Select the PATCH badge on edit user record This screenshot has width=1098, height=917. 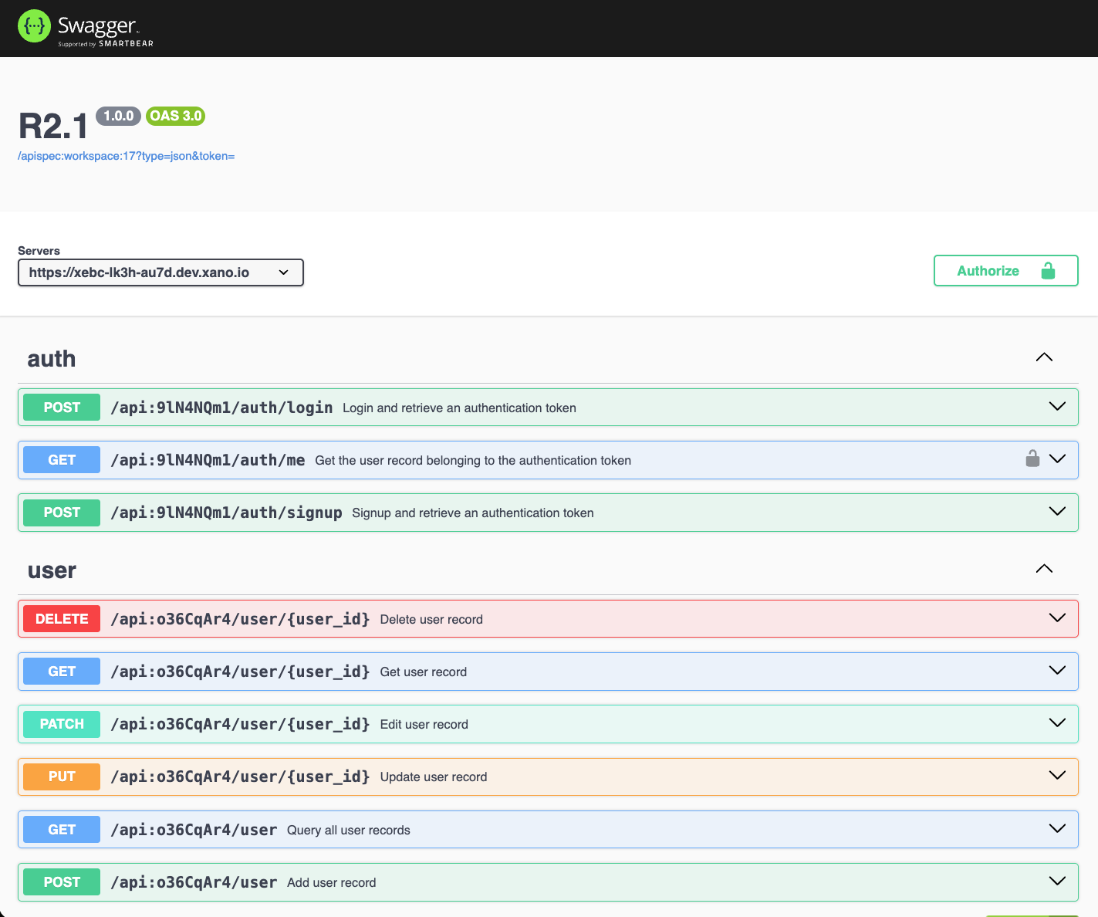coord(61,724)
